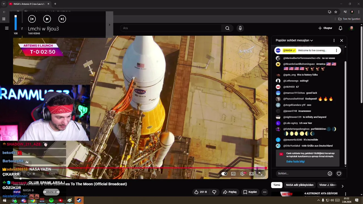The width and height of the screenshot is (363, 204).
Task: Bookmark this page with star icon
Action: point(336,12)
